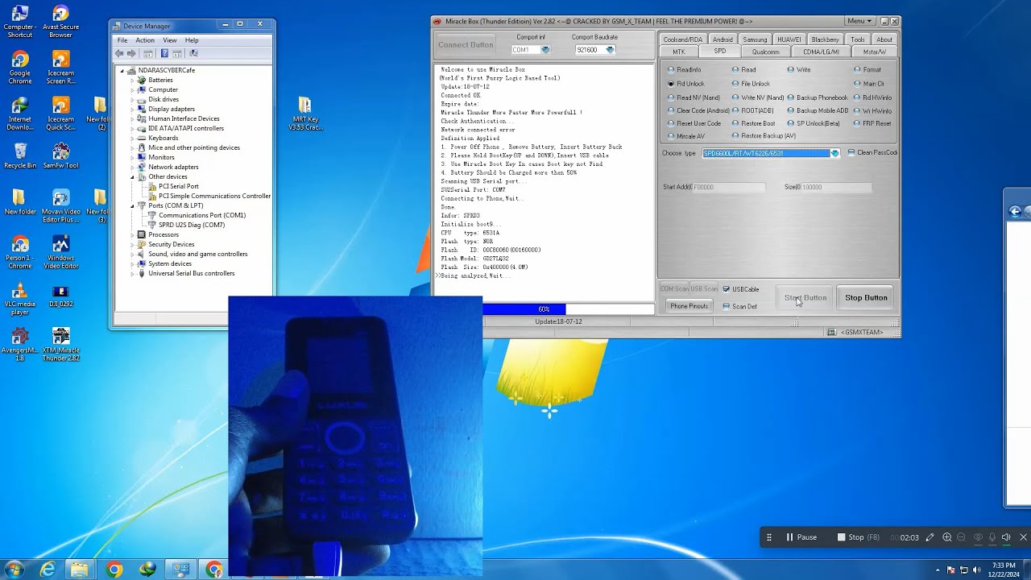Image resolution: width=1031 pixels, height=580 pixels.
Task: Switch to the Android tab
Action: (x=723, y=39)
